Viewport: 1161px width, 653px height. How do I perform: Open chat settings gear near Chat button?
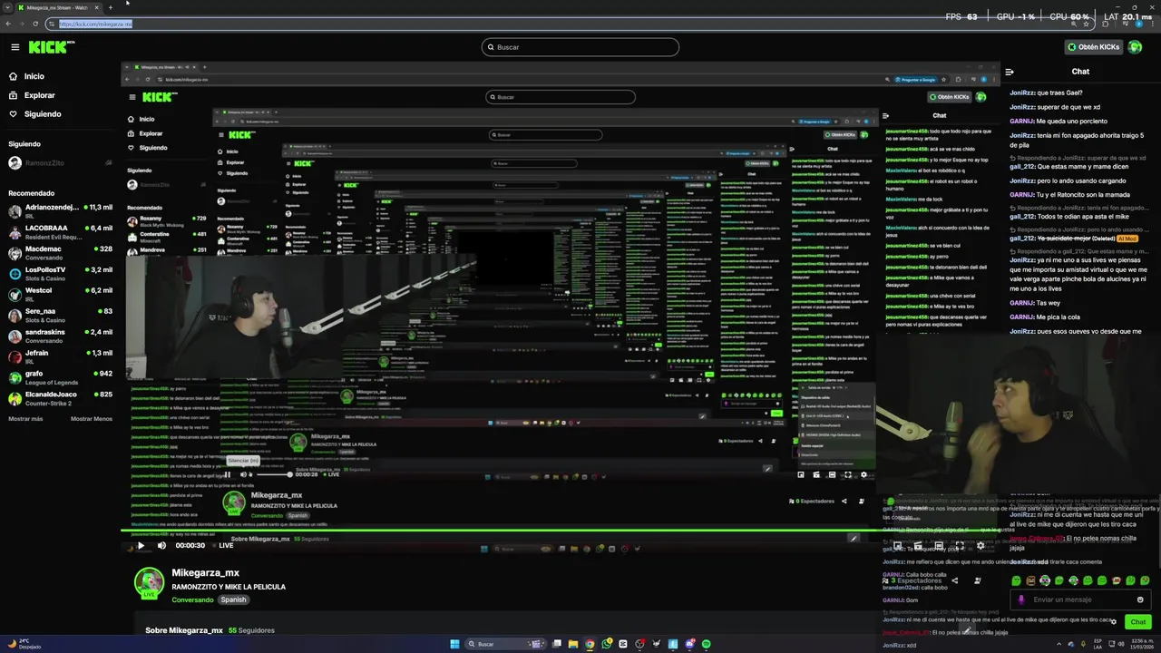pos(1114,621)
